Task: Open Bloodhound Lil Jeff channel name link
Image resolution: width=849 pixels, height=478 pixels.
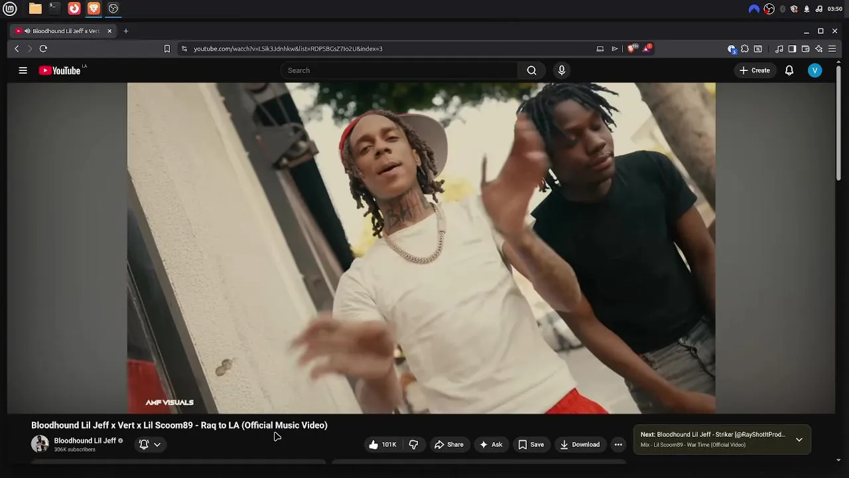Action: pos(85,441)
